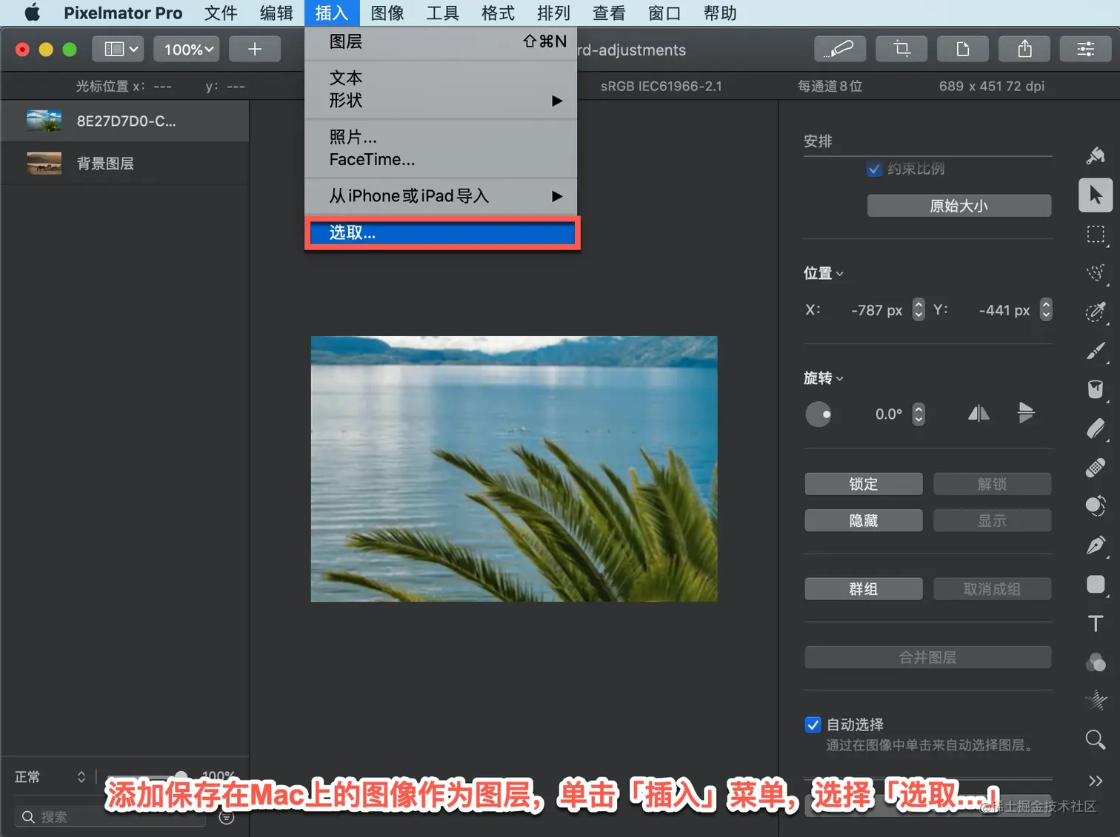Click the ML Enhance wand toolbar button
1120x837 pixels.
pos(839,49)
